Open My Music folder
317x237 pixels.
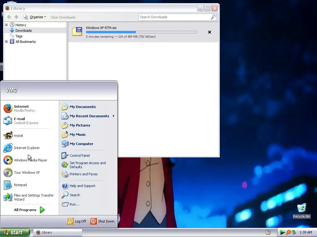pyautogui.click(x=74, y=135)
